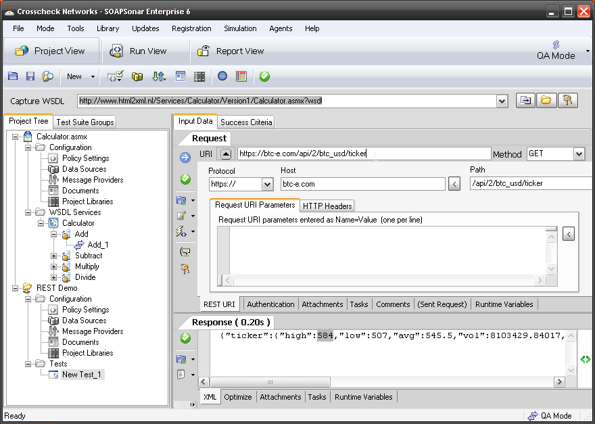595x424 pixels.
Task: Collapse the WSDL Services folder
Action: click(28, 212)
